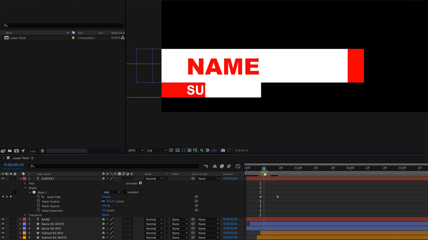
Task: Toggle the motion blur switch icon in timeline
Action: click(229, 166)
